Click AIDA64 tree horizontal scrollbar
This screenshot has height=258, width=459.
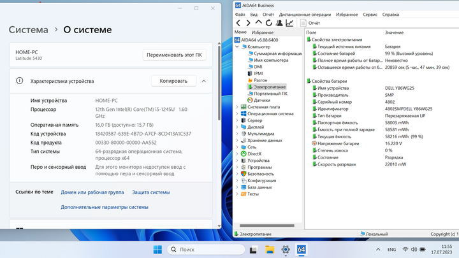tap(267, 226)
